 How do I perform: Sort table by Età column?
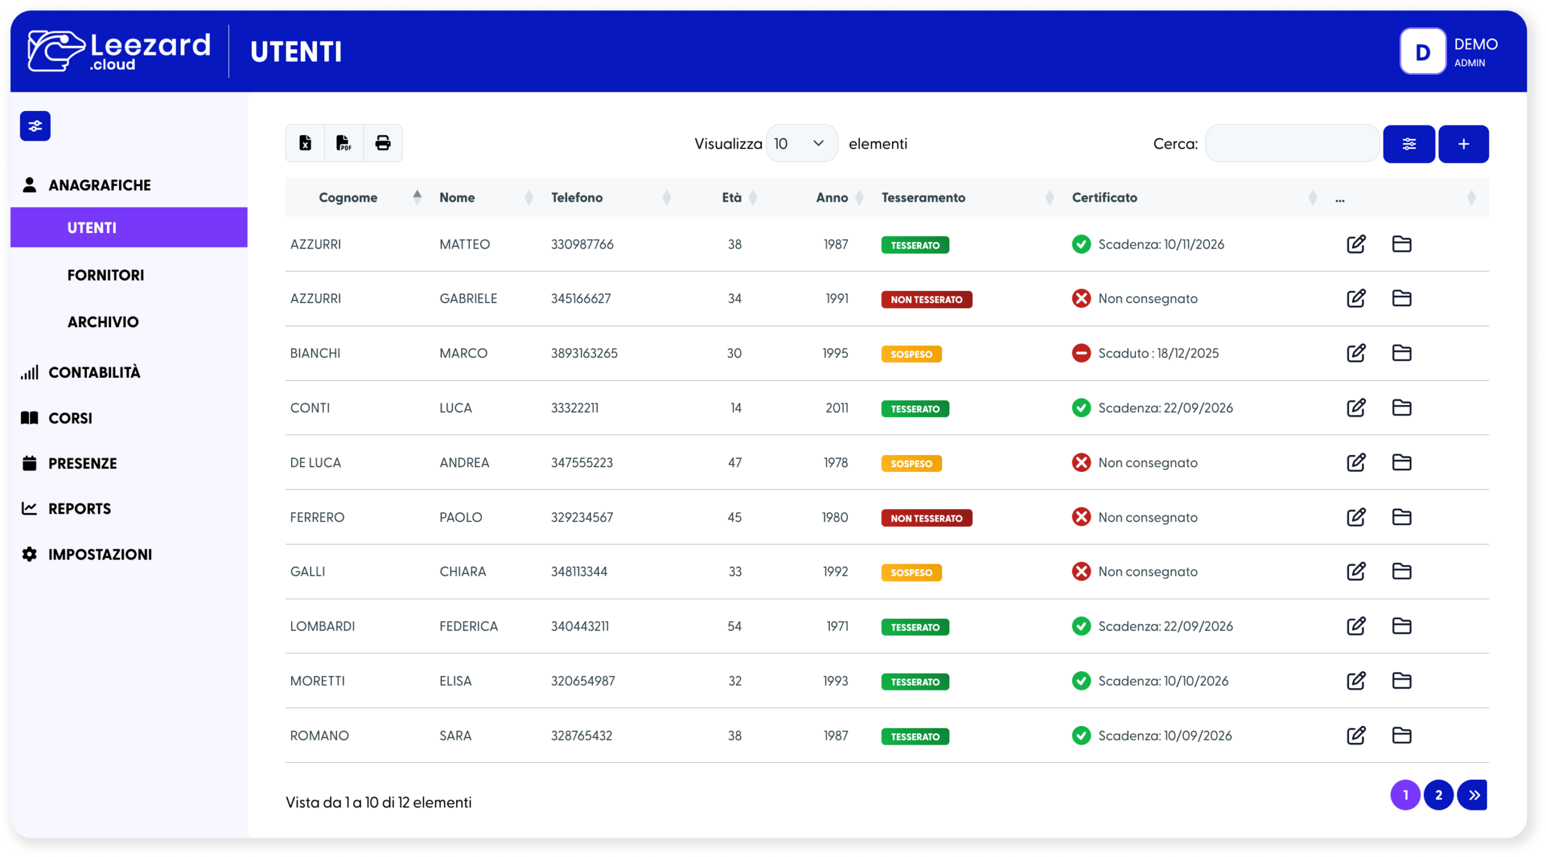tap(731, 197)
